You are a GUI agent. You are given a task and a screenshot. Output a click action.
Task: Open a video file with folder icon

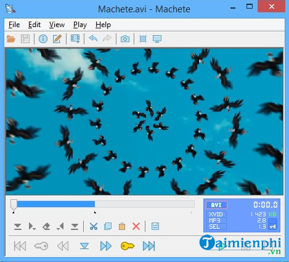[11, 39]
